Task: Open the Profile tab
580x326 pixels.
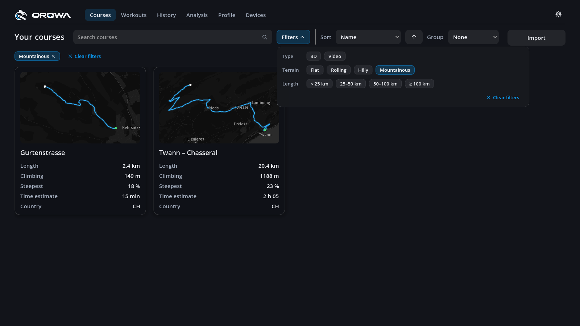Action: [x=227, y=15]
